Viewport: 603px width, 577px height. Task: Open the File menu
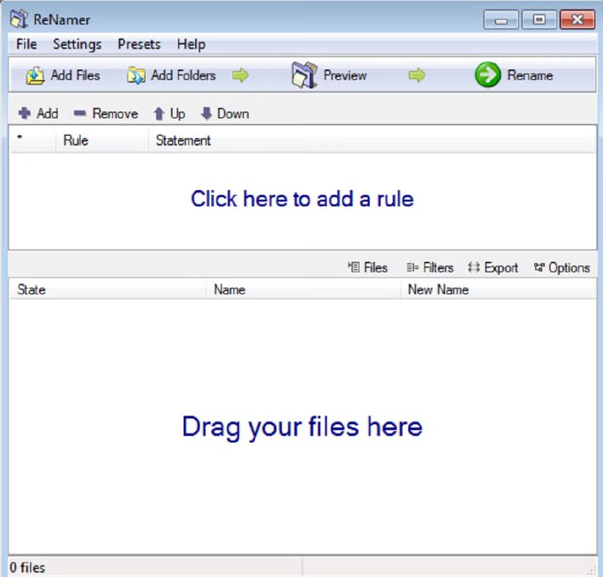point(26,45)
